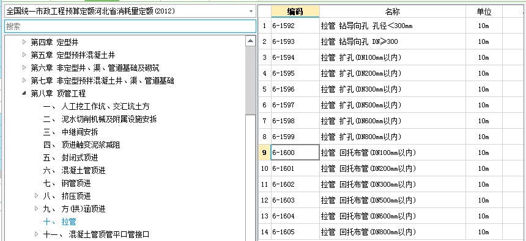Image resolution: width=526 pixels, height=241 pixels.
Task: Select code cell 6-1594
Action: 295,57
